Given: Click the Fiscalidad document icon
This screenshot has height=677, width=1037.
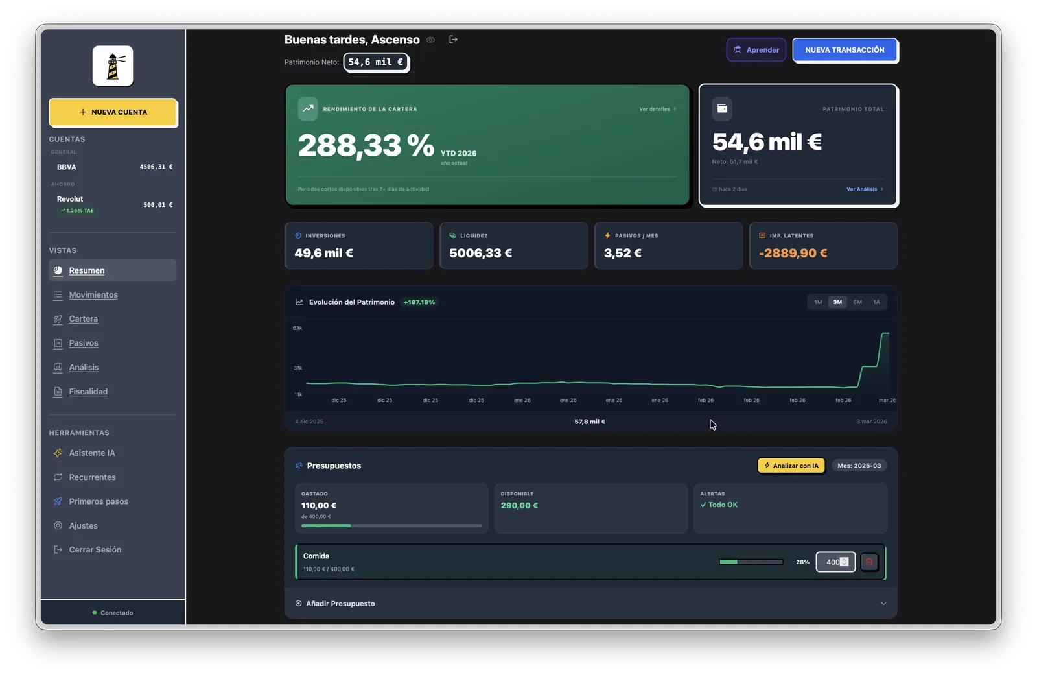Looking at the screenshot, I should tap(58, 392).
